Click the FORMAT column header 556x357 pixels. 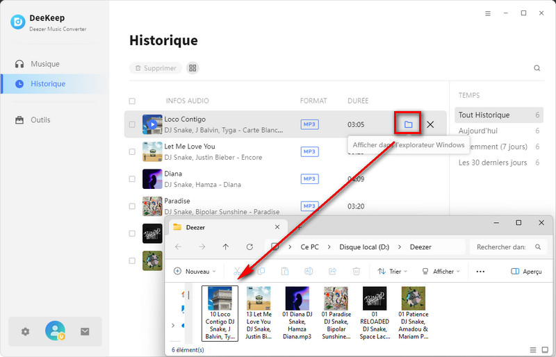[x=313, y=101]
